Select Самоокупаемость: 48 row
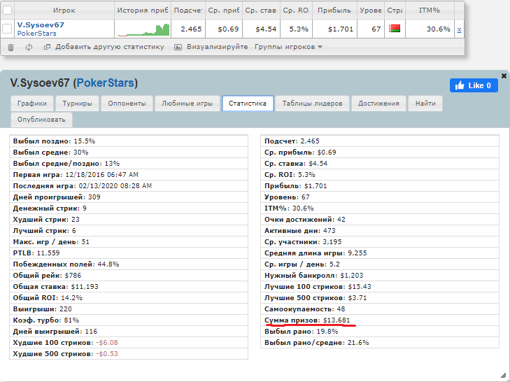Image resolution: width=510 pixels, height=382 pixels. (380, 309)
